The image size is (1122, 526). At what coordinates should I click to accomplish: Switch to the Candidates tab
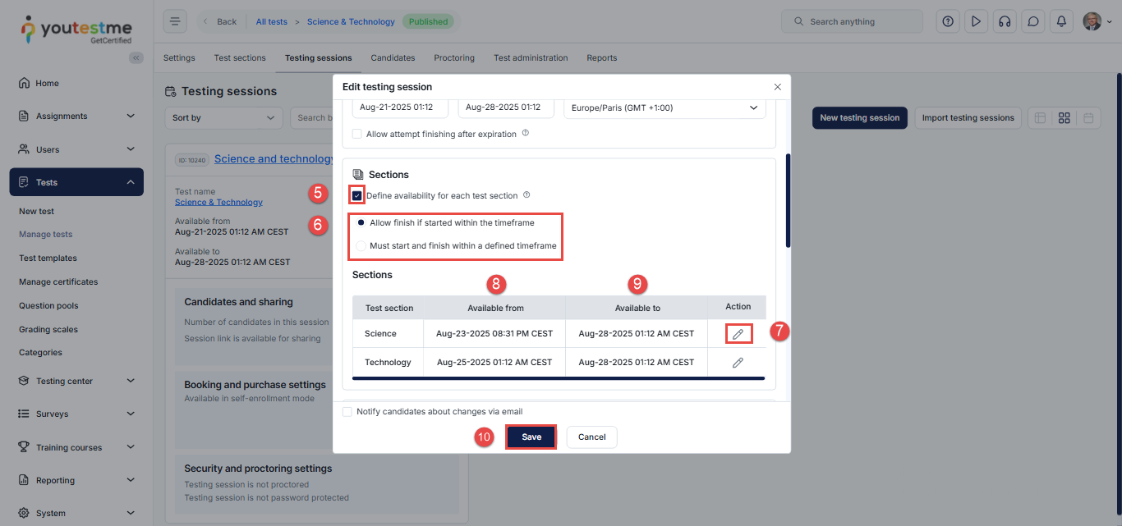click(x=393, y=58)
